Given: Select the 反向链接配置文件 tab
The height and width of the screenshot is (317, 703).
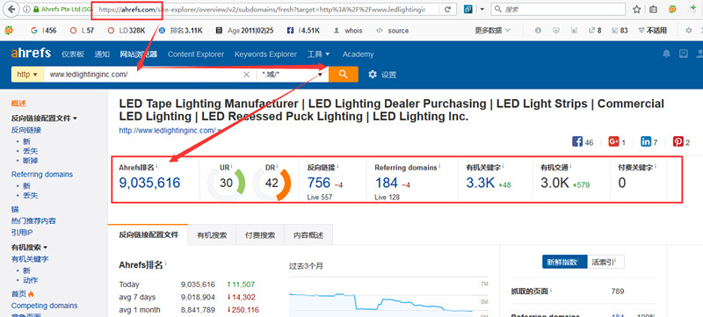Looking at the screenshot, I should coord(148,234).
